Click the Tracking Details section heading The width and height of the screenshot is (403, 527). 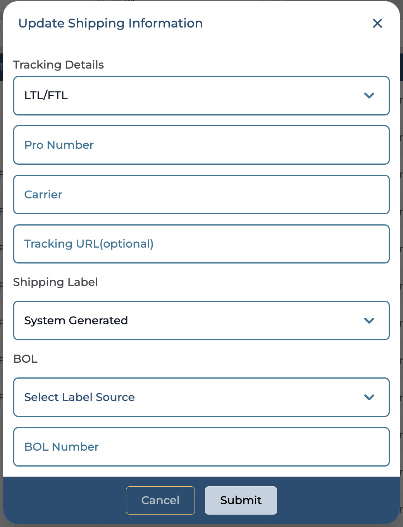pos(59,65)
